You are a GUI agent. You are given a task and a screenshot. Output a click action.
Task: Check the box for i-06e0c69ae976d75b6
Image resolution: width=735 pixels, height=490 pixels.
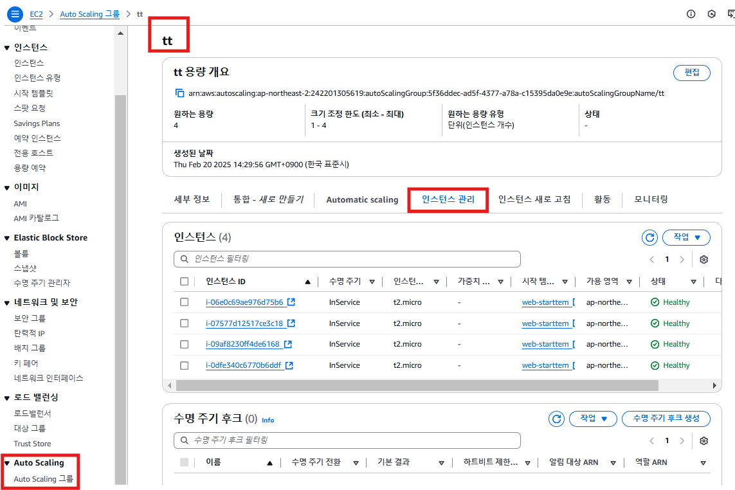[x=184, y=302]
